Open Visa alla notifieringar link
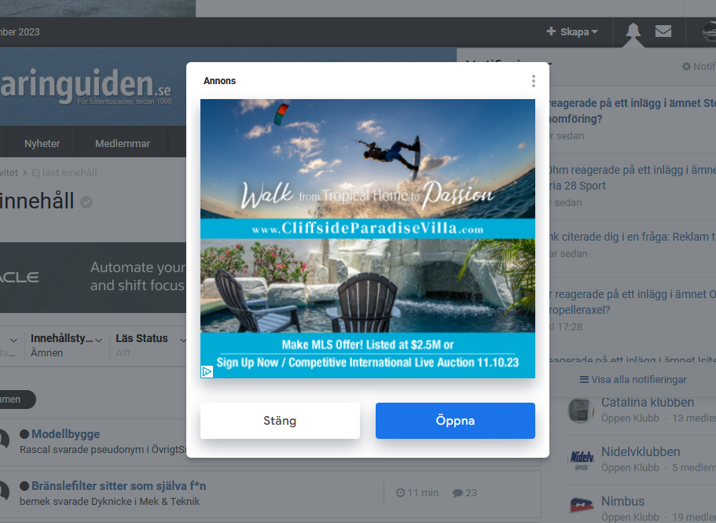The width and height of the screenshot is (716, 523). click(633, 380)
